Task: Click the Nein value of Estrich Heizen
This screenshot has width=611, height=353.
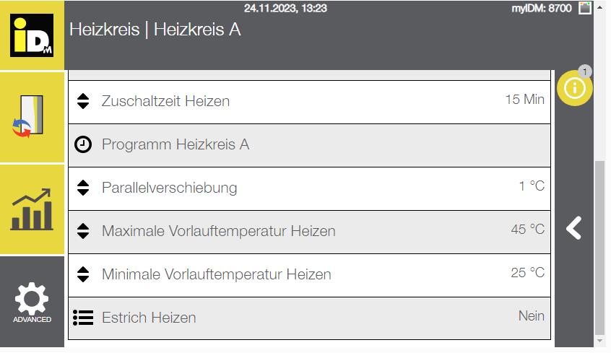Action: [531, 315]
